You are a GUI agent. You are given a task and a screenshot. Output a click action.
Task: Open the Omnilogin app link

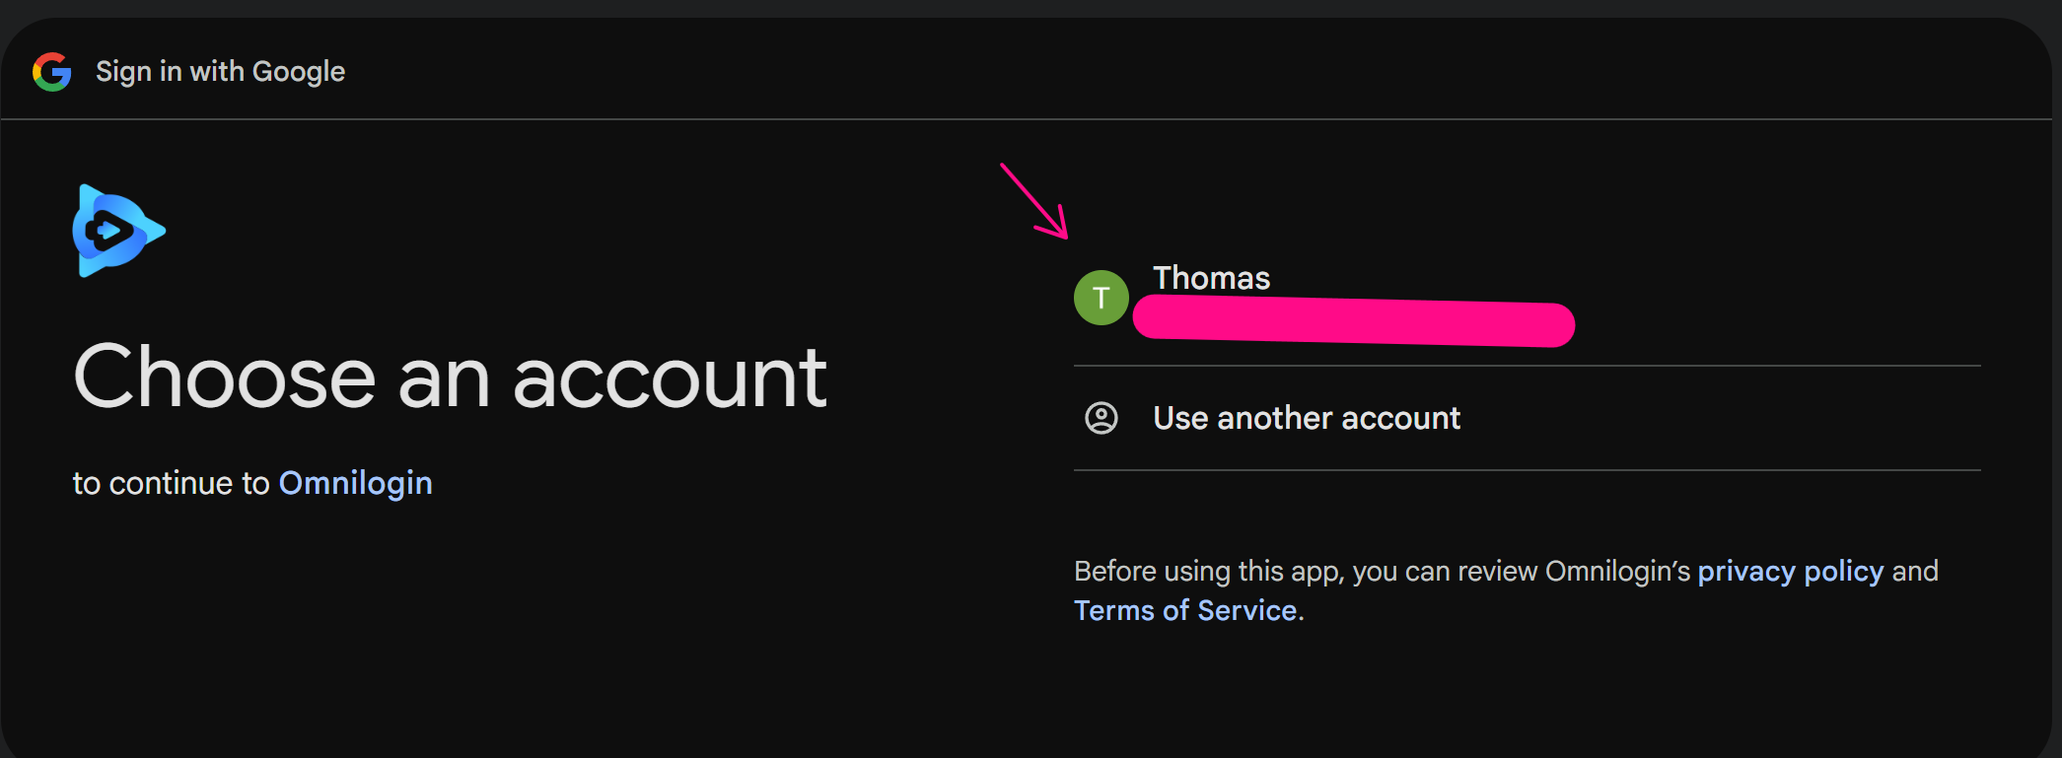(355, 483)
